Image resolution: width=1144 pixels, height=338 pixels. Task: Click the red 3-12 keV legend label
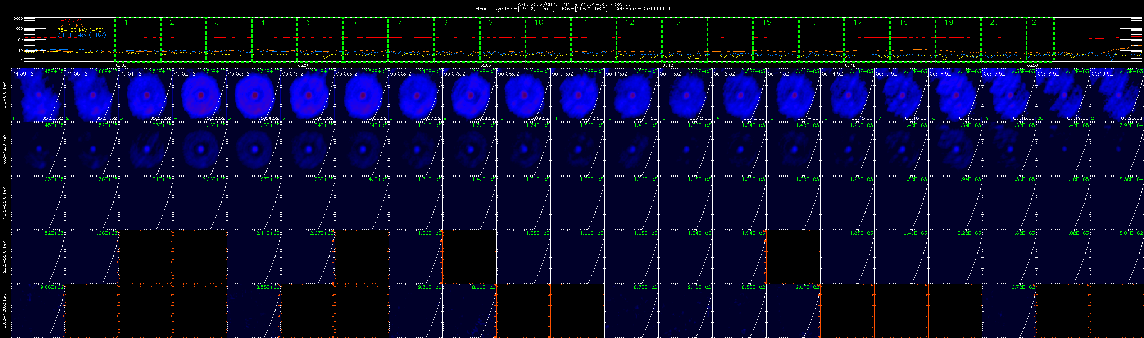(x=69, y=20)
